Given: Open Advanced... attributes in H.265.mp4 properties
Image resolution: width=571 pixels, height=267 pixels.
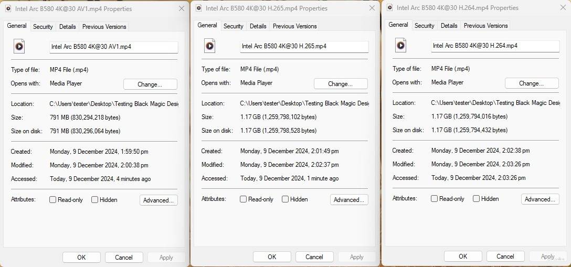Looking at the screenshot, I should tap(349, 200).
